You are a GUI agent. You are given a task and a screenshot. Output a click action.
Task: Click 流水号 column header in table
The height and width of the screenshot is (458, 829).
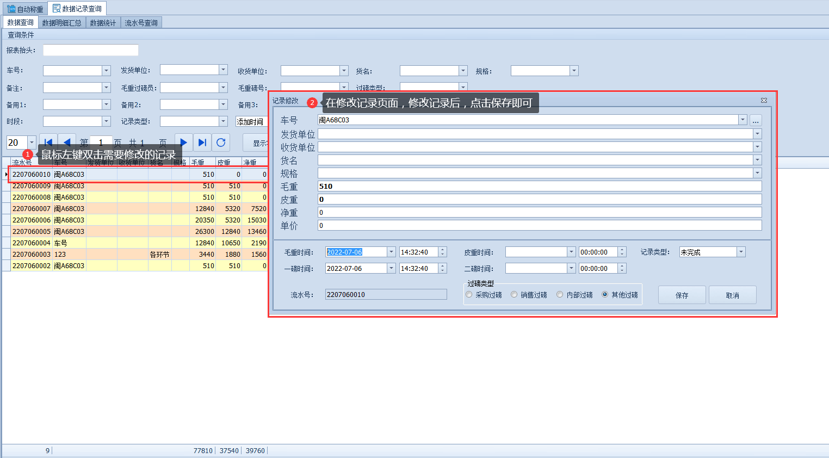[32, 162]
